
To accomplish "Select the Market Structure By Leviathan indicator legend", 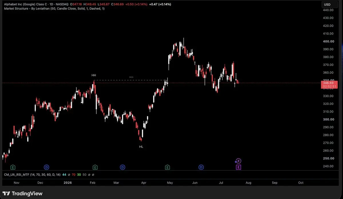I will coord(54,9).
